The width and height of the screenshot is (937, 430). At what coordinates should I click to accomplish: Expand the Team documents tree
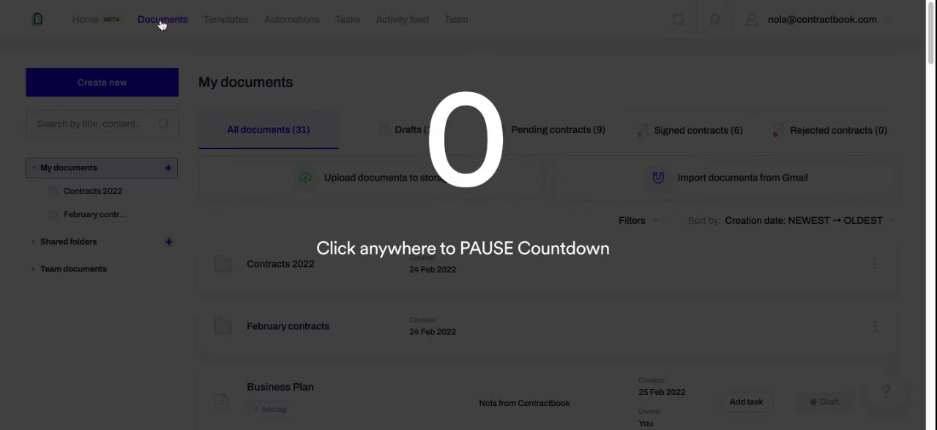33,269
